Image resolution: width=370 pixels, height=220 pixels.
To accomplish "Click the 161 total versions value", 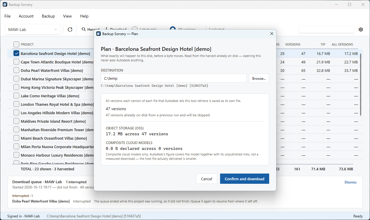I will (297, 169).
